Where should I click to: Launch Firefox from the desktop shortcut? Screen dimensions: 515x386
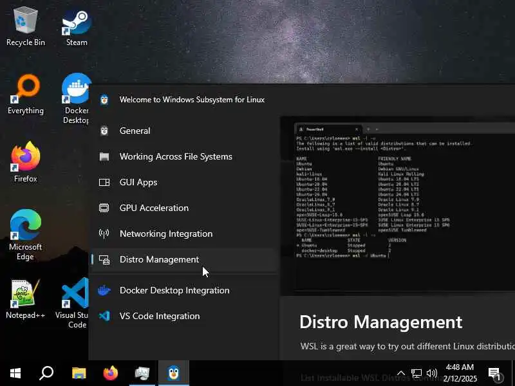coord(25,161)
